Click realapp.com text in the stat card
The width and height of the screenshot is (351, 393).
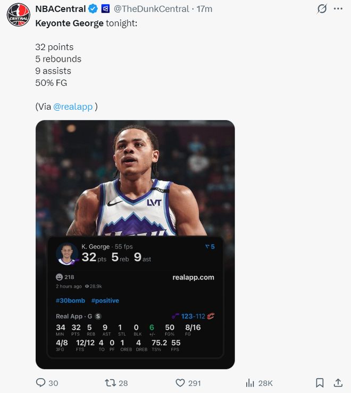(x=193, y=277)
